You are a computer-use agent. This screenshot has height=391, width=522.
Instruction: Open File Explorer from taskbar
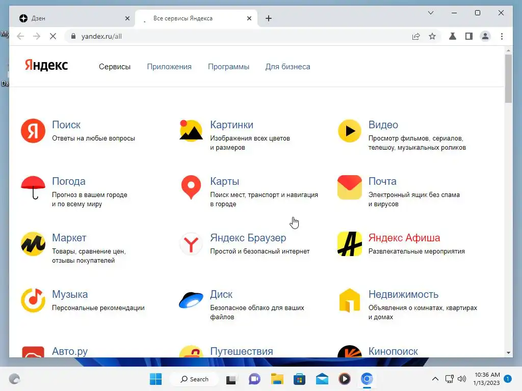click(x=277, y=379)
